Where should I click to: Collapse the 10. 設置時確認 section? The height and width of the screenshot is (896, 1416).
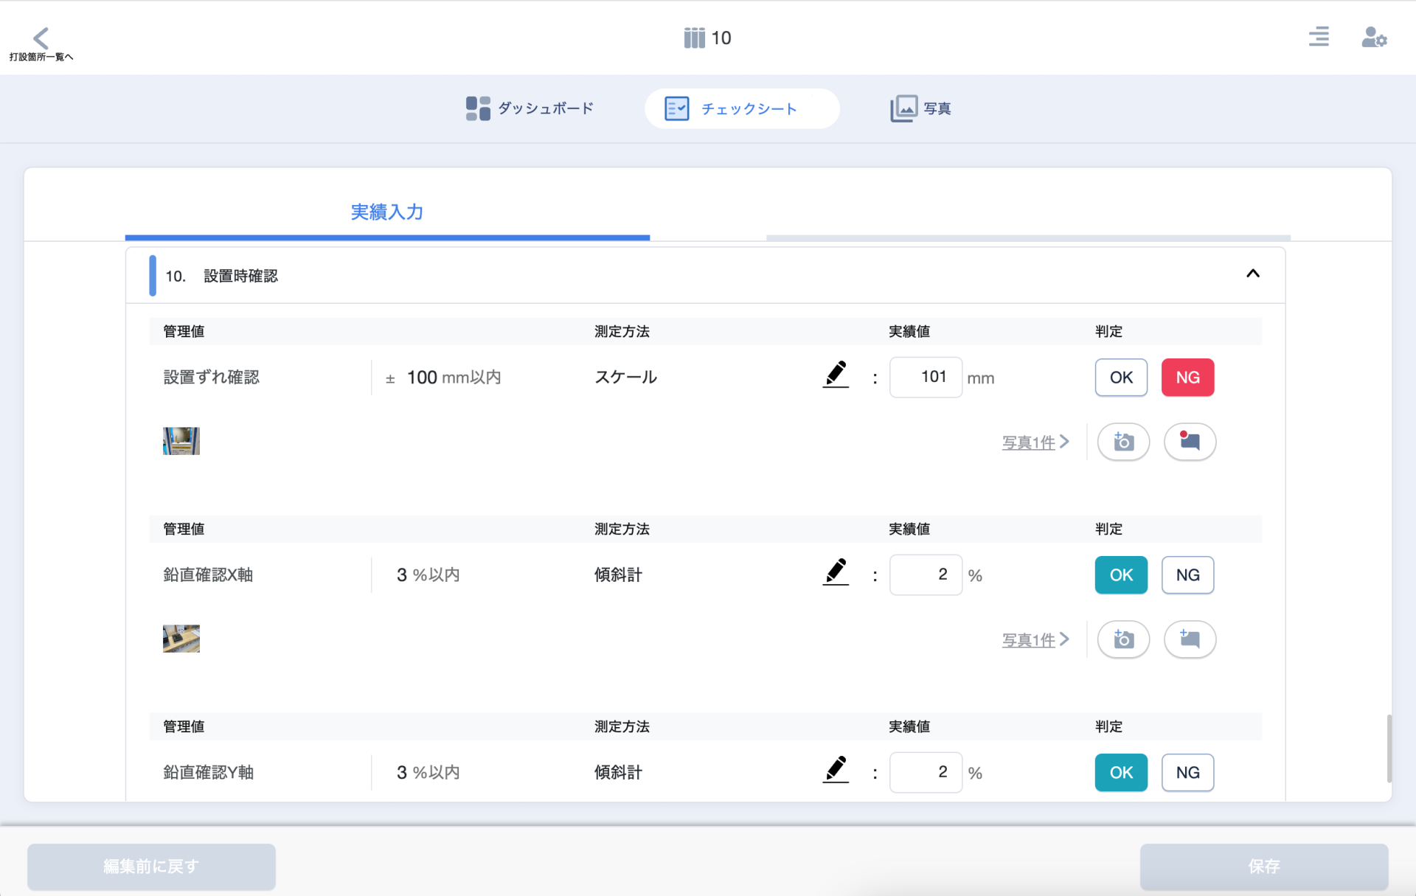1252,274
